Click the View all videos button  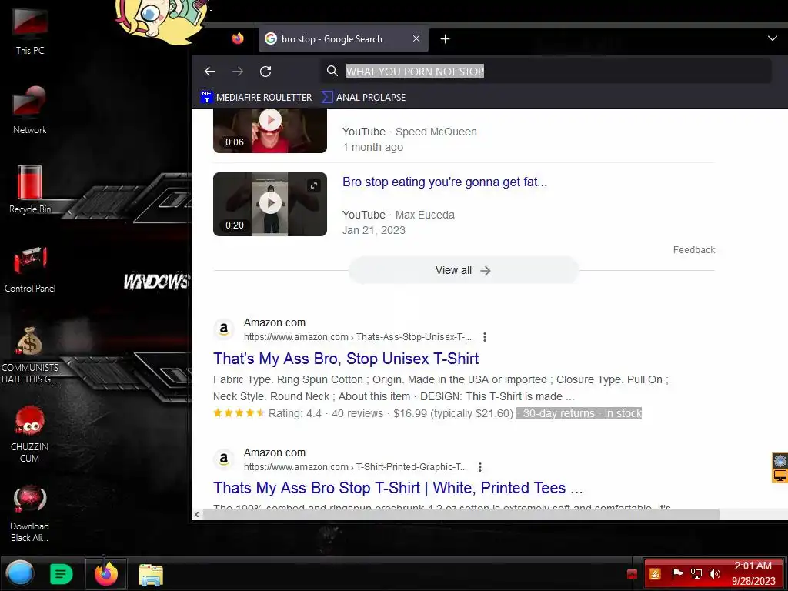click(x=463, y=270)
